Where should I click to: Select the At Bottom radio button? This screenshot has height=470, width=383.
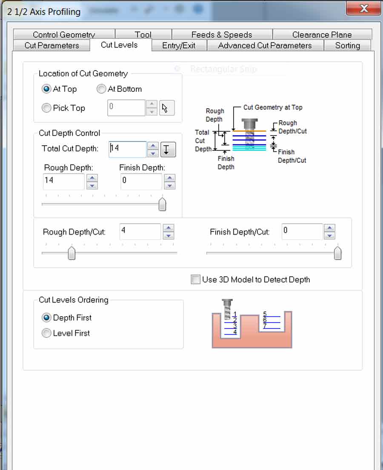[x=101, y=89]
